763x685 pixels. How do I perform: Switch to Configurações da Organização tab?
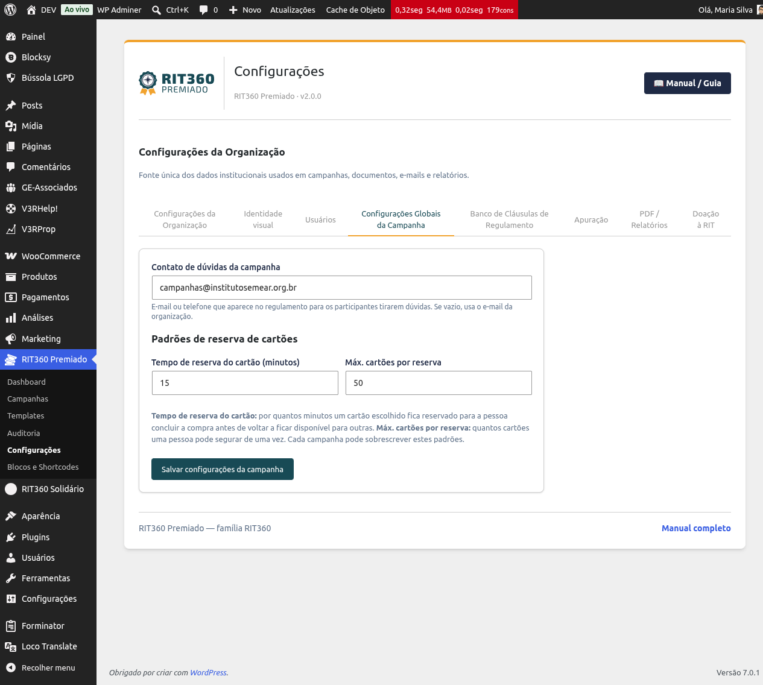(185, 219)
